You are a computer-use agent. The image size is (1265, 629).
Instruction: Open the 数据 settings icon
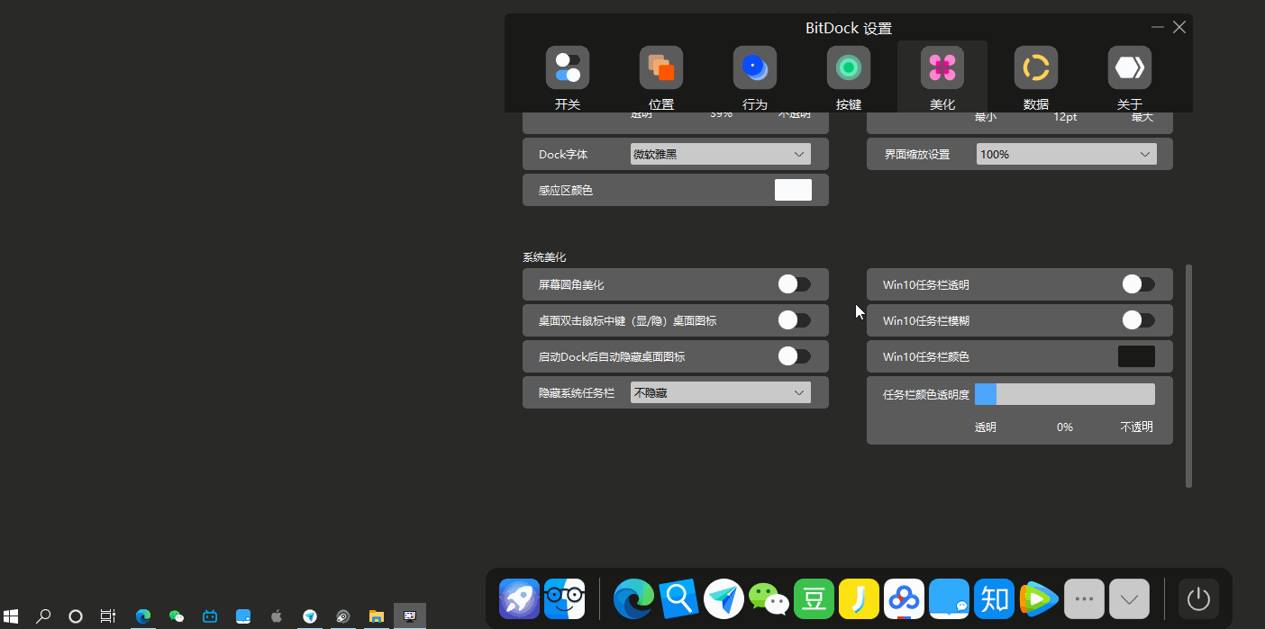pyautogui.click(x=1036, y=67)
